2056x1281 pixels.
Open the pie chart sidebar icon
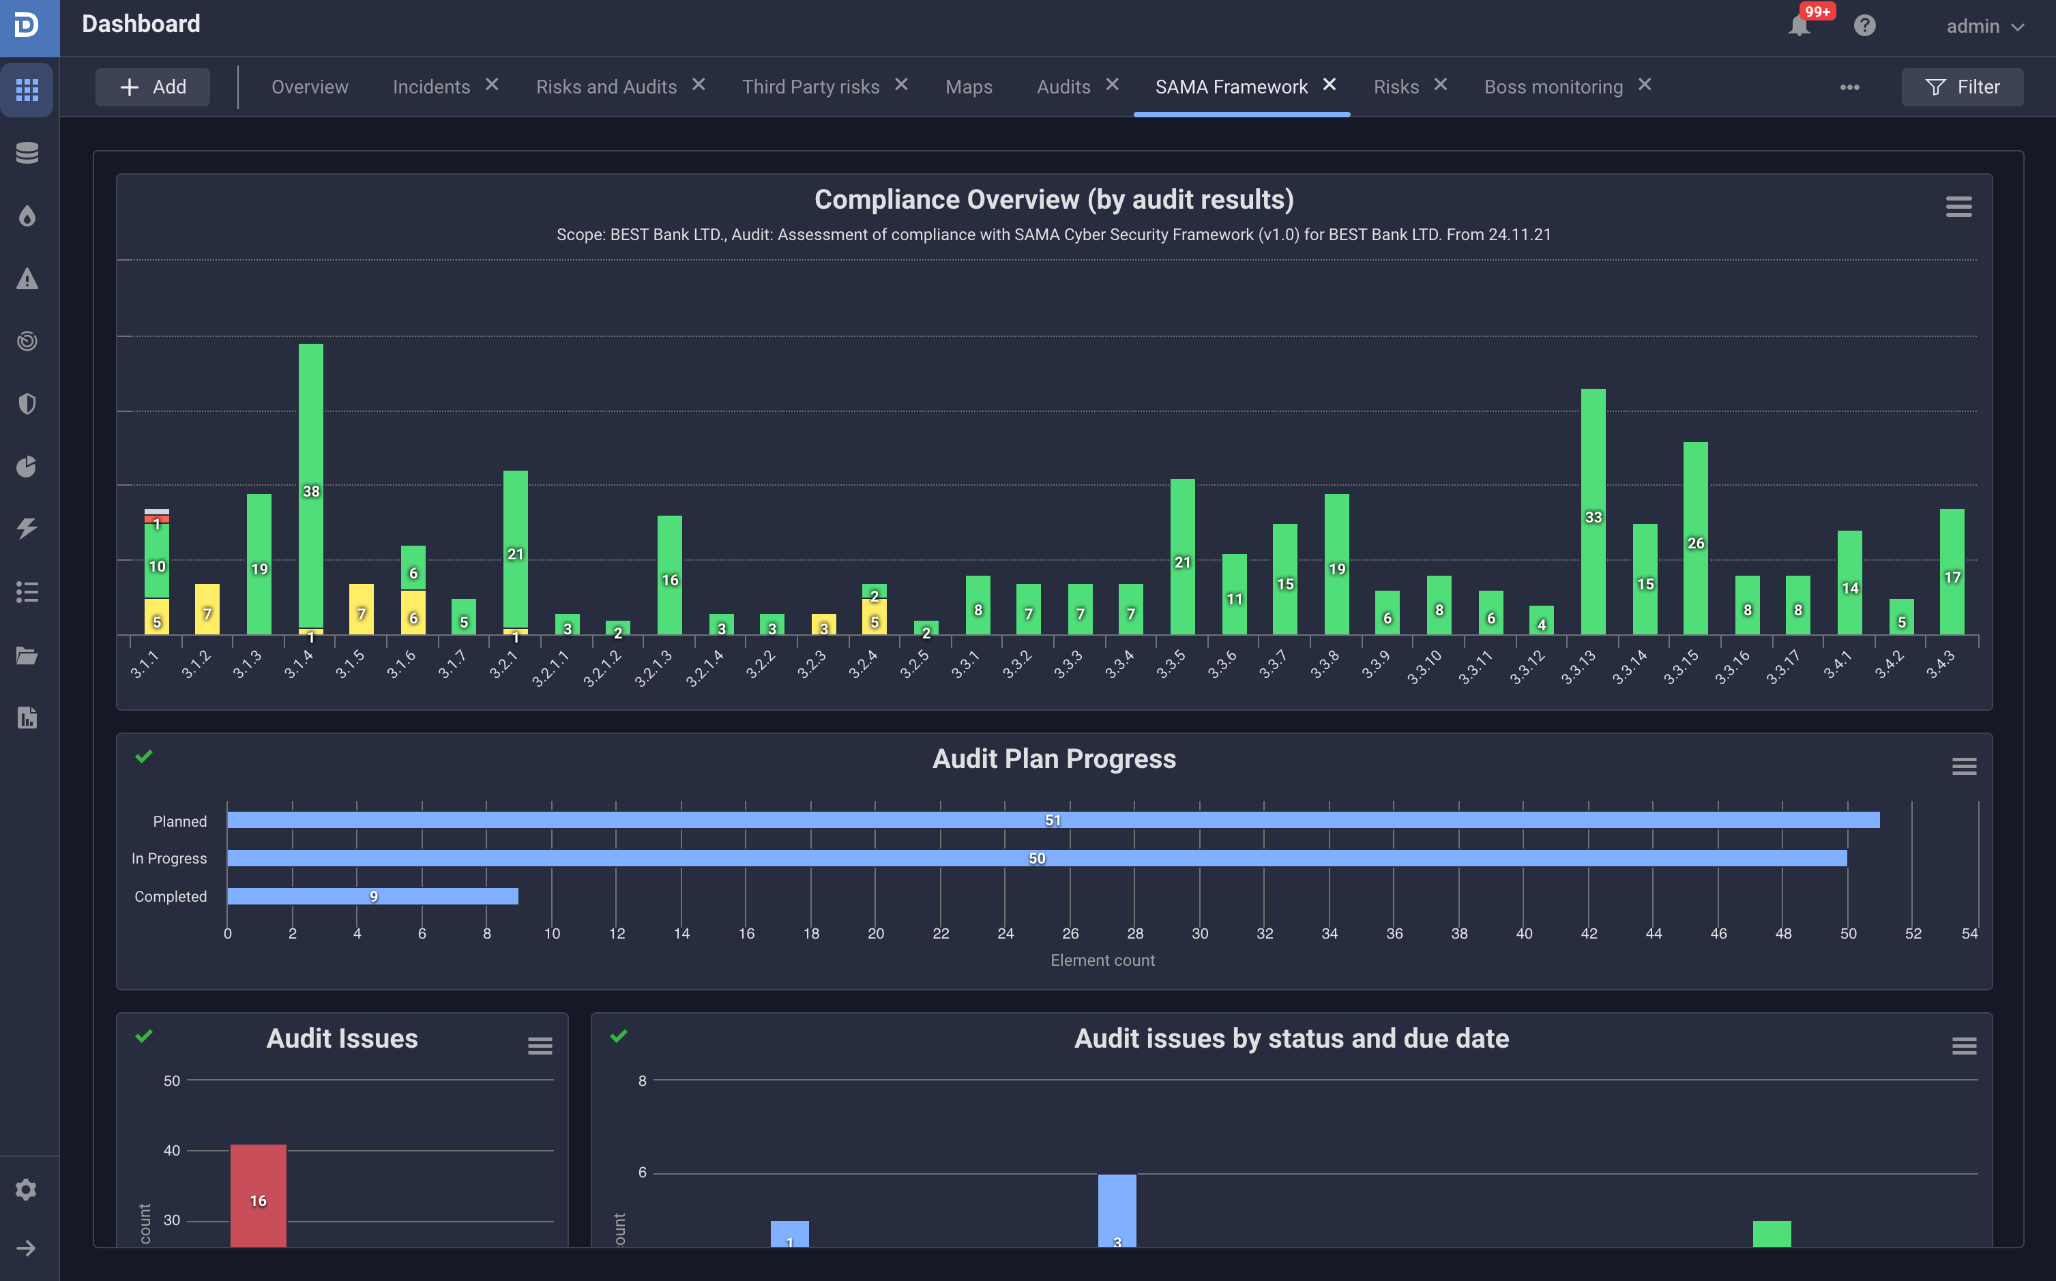pyautogui.click(x=27, y=467)
